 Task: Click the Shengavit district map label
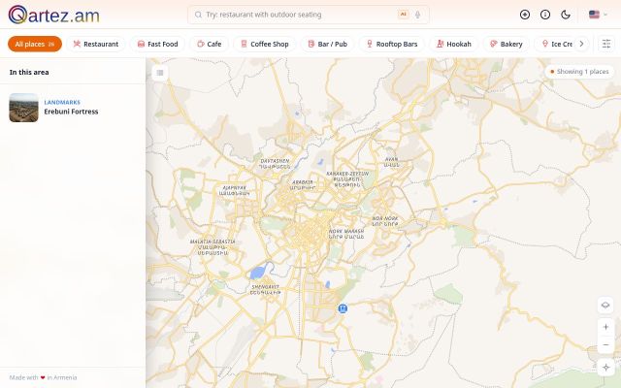pyautogui.click(x=265, y=289)
